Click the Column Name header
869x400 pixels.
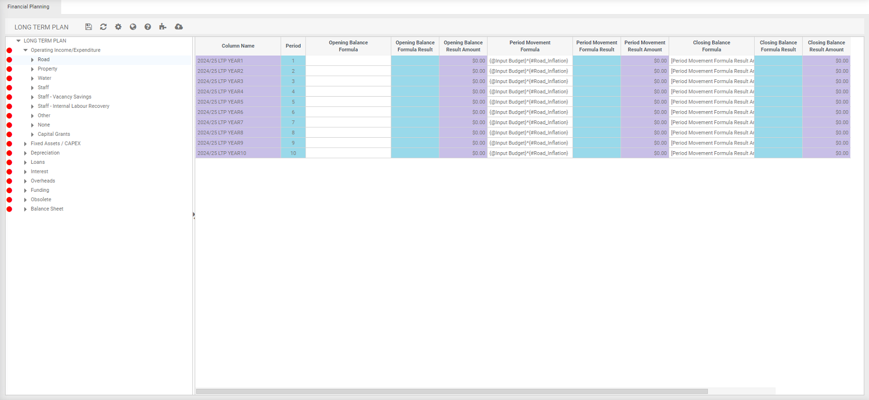pyautogui.click(x=238, y=46)
